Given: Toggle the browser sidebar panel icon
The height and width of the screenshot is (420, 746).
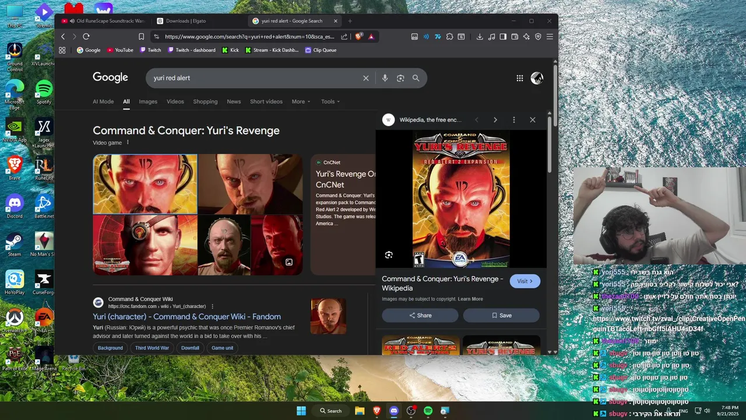Looking at the screenshot, I should tap(503, 36).
